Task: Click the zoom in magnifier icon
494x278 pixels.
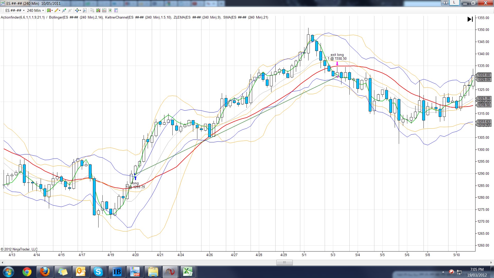Action: coord(64,11)
